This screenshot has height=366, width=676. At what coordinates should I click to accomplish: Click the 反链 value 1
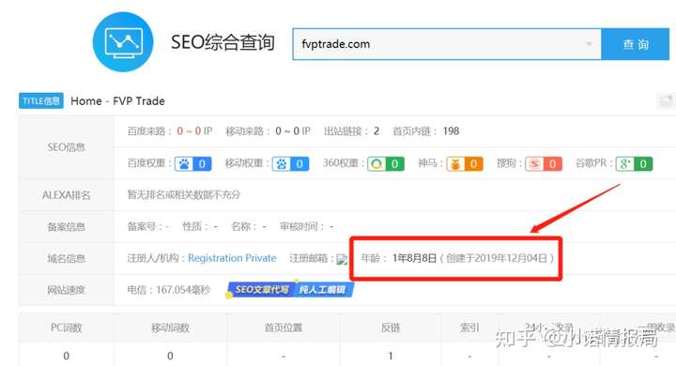point(391,356)
